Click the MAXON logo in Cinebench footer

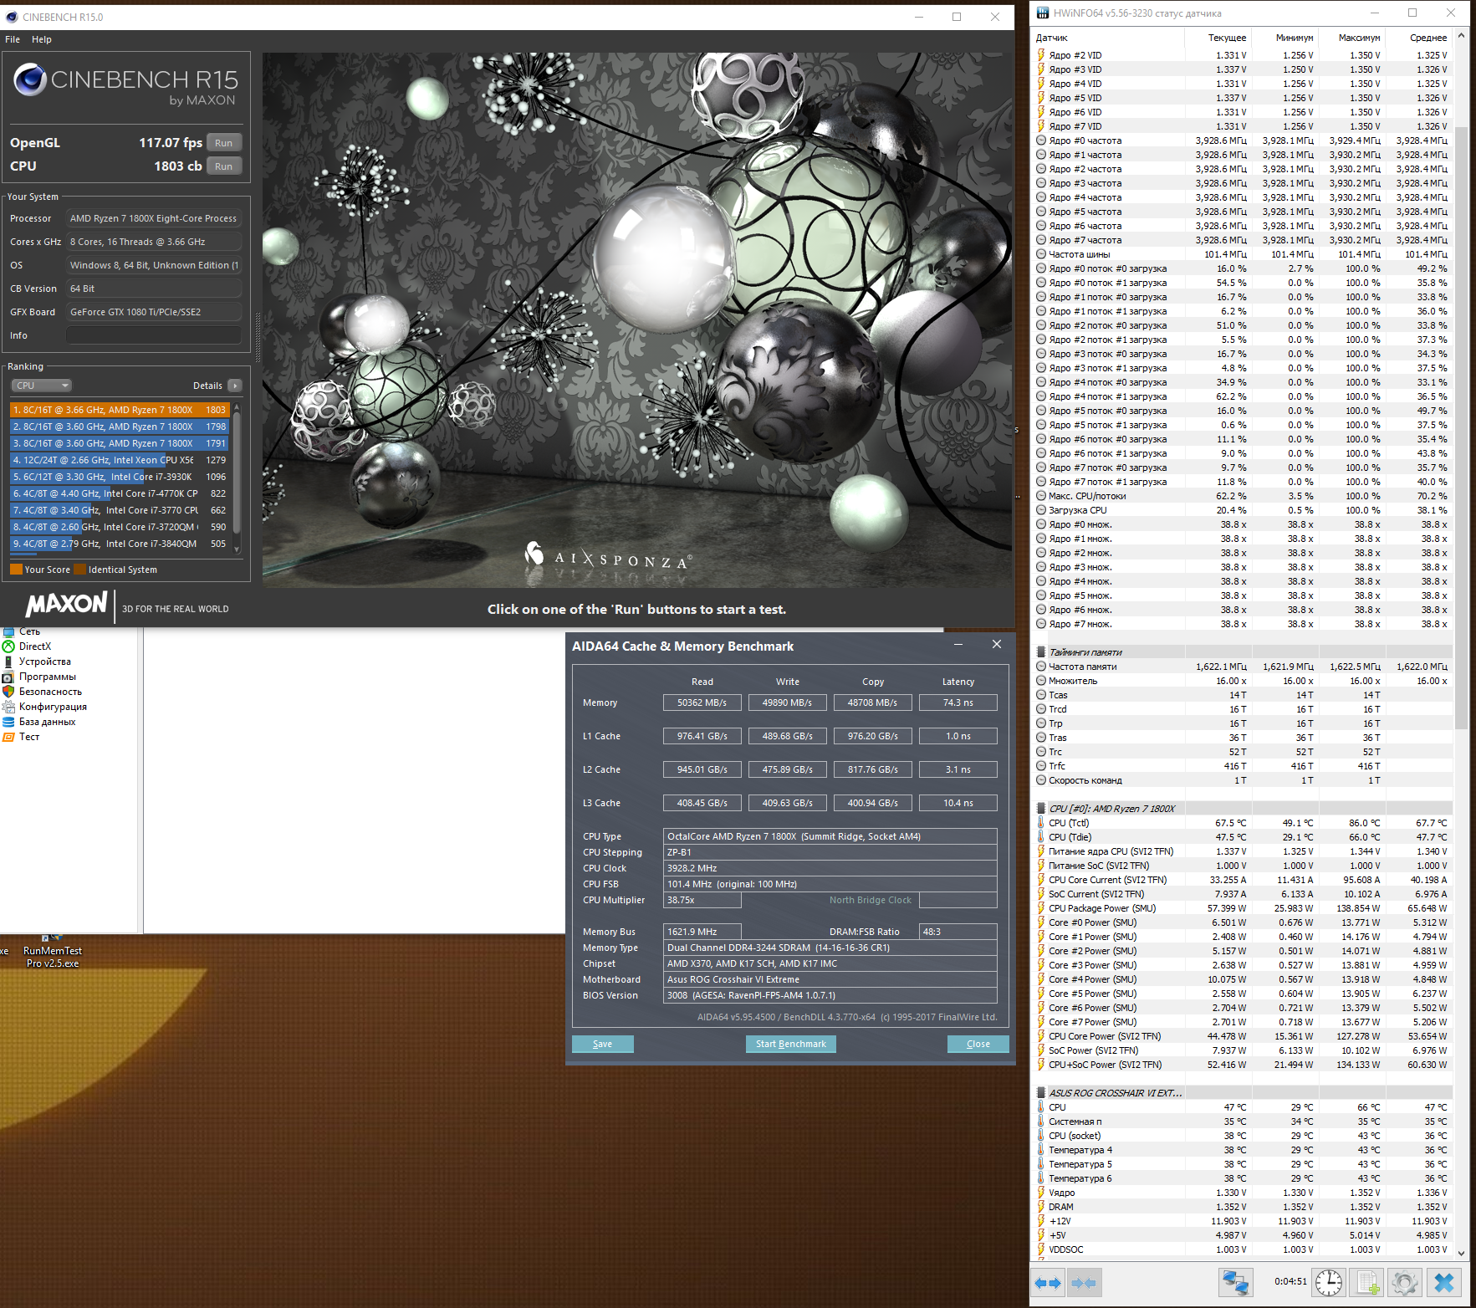point(67,605)
